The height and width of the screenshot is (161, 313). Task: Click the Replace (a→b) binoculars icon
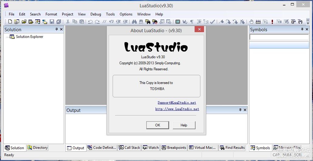(141, 22)
